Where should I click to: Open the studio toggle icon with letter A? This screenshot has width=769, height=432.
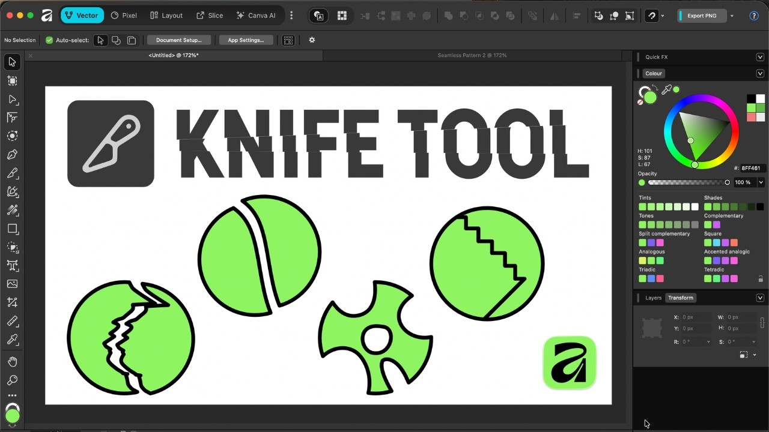(319, 16)
